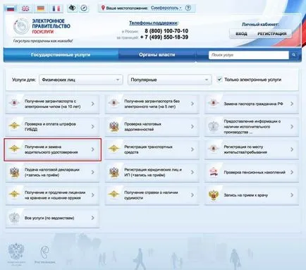This screenshot has height=270, width=306.
Task: Click emblem icon for Регистрация по месту жительства
Action: coord(213,149)
